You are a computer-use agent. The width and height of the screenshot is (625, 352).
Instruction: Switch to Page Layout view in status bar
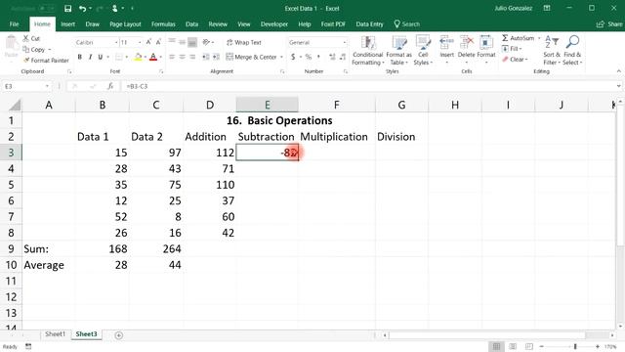(x=513, y=346)
